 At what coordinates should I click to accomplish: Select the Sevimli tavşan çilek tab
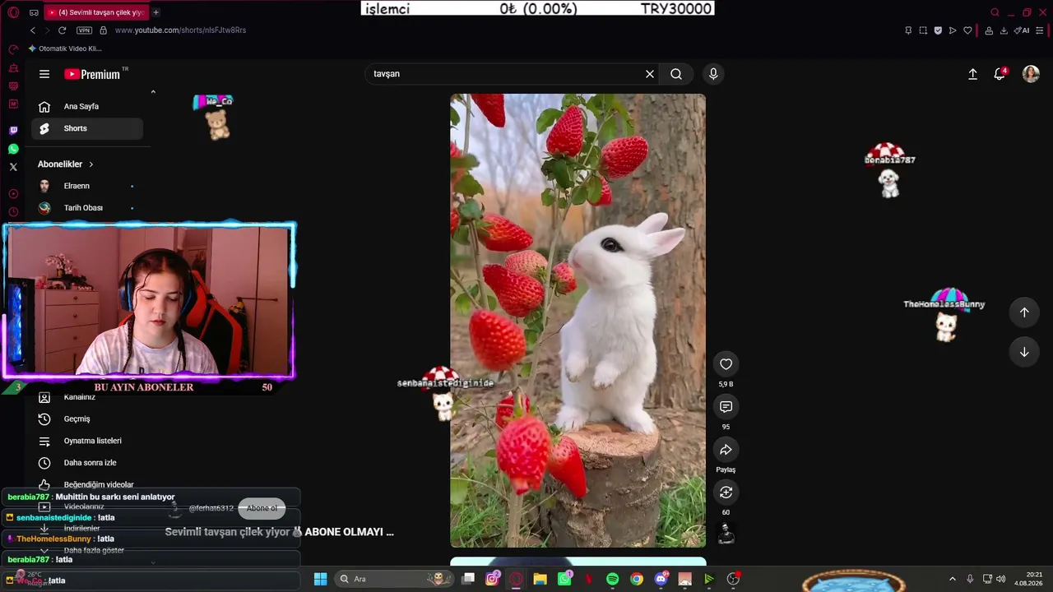(x=96, y=12)
